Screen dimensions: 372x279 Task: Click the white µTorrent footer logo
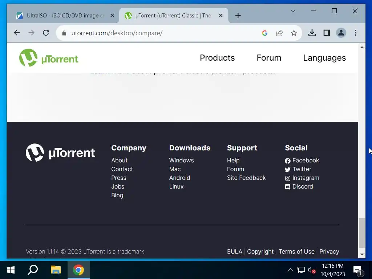click(x=61, y=153)
